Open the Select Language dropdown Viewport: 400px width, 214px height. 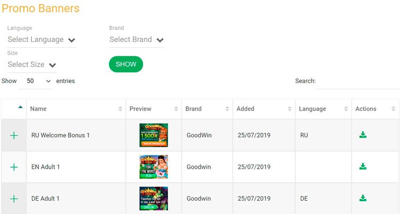(x=41, y=40)
